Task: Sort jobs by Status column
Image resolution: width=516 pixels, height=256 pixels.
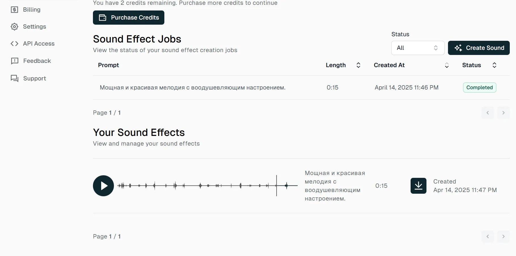Action: pos(494,65)
